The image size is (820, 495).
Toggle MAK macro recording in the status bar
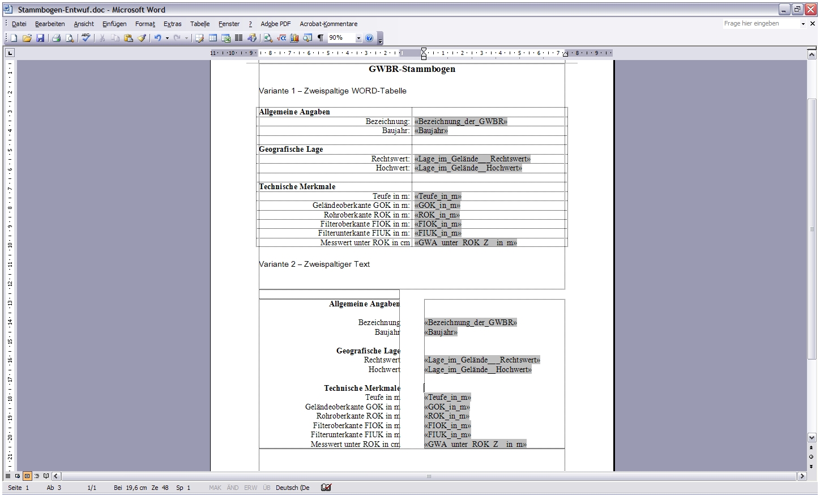click(x=215, y=488)
